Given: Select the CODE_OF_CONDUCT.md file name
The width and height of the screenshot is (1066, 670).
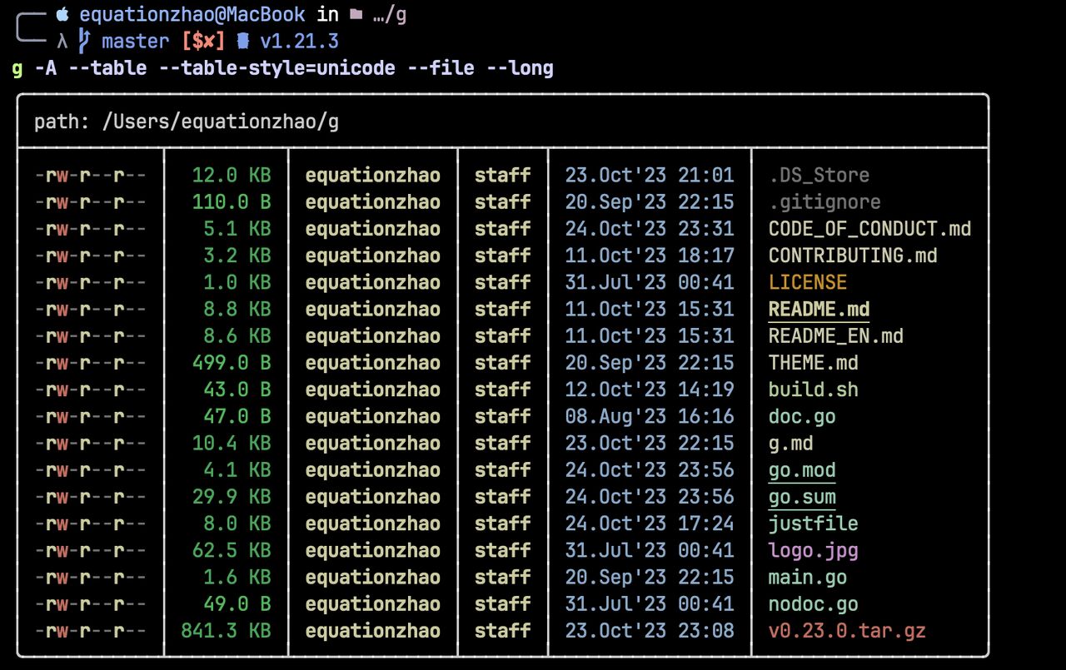Looking at the screenshot, I should 869,229.
